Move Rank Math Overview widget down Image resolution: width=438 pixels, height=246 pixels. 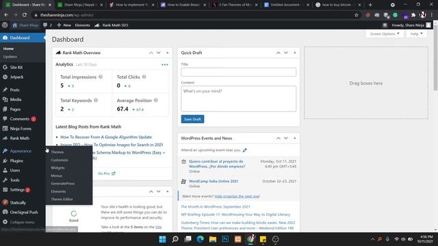click(158, 53)
